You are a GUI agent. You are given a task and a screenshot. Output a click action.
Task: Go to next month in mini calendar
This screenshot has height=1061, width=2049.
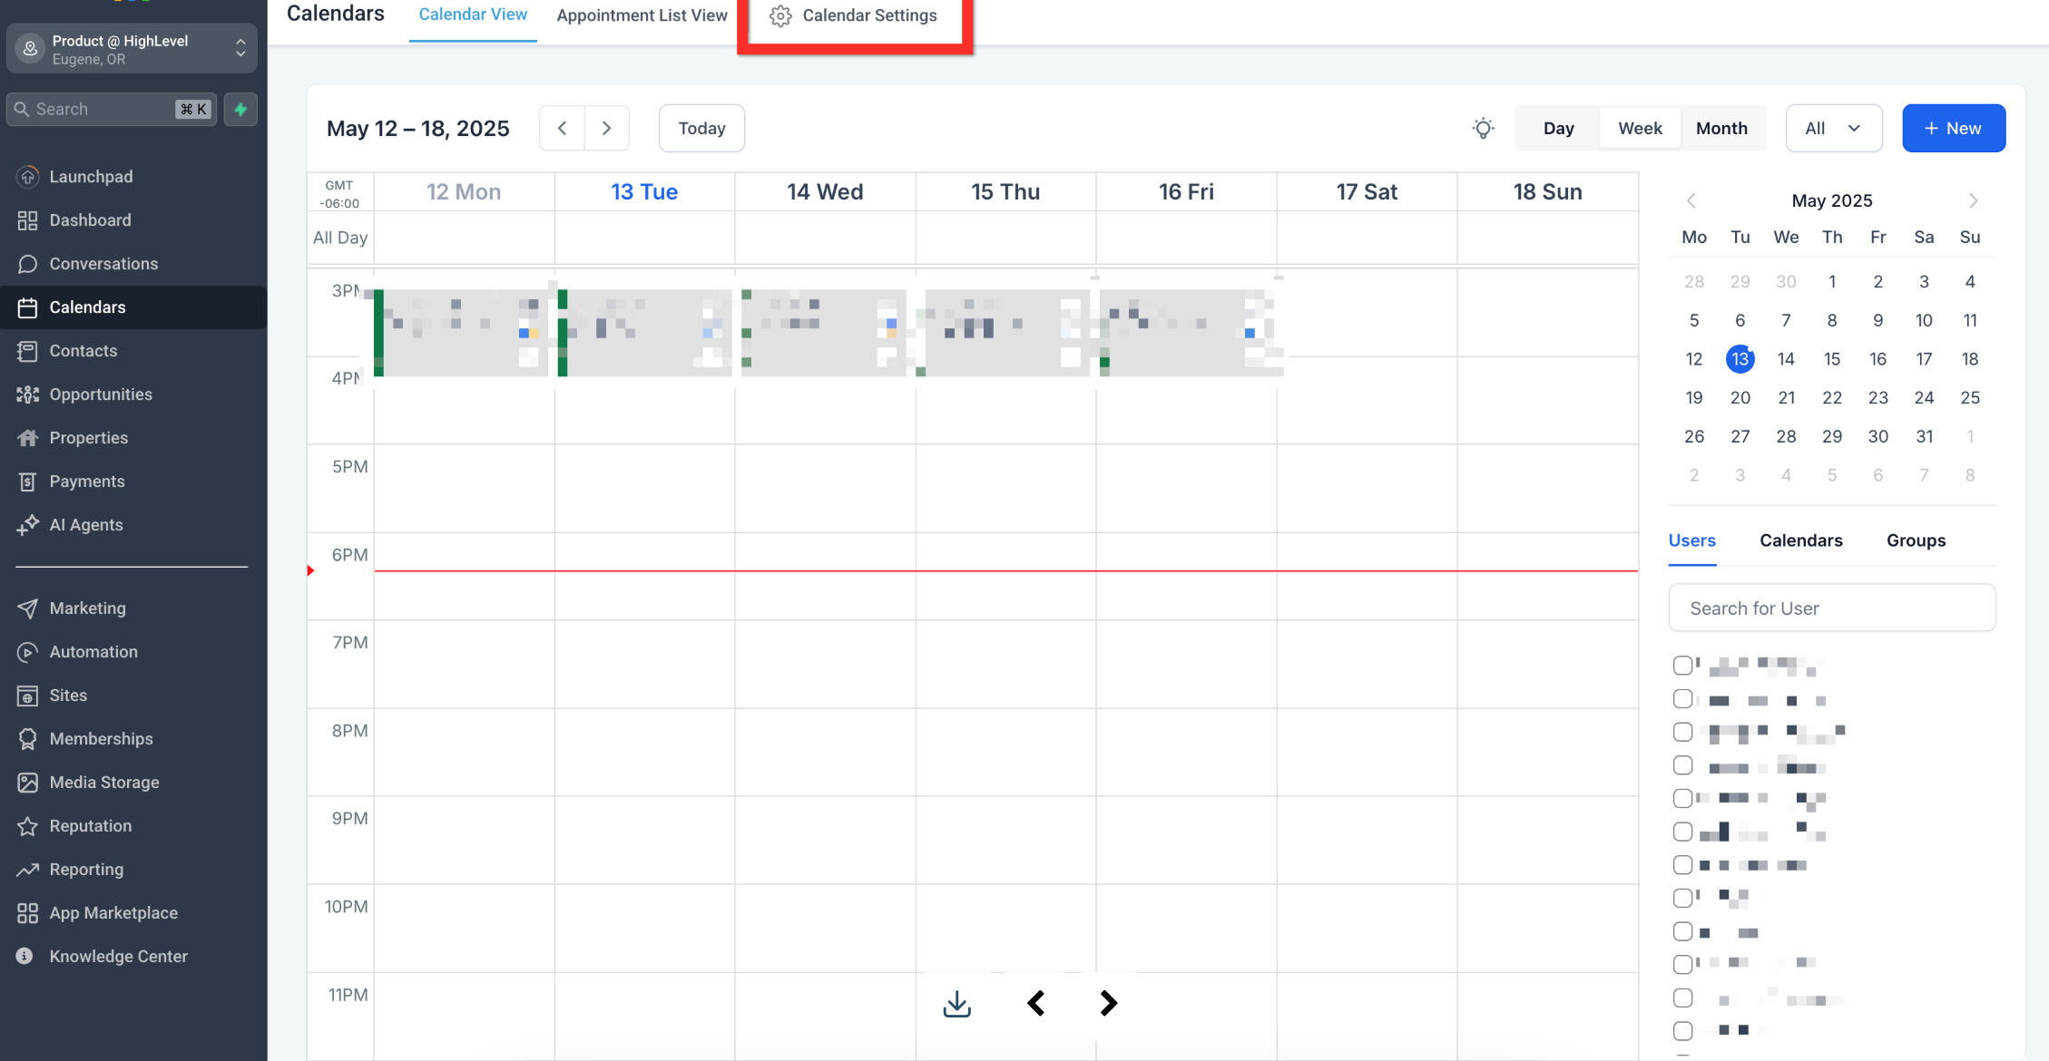coord(1973,200)
